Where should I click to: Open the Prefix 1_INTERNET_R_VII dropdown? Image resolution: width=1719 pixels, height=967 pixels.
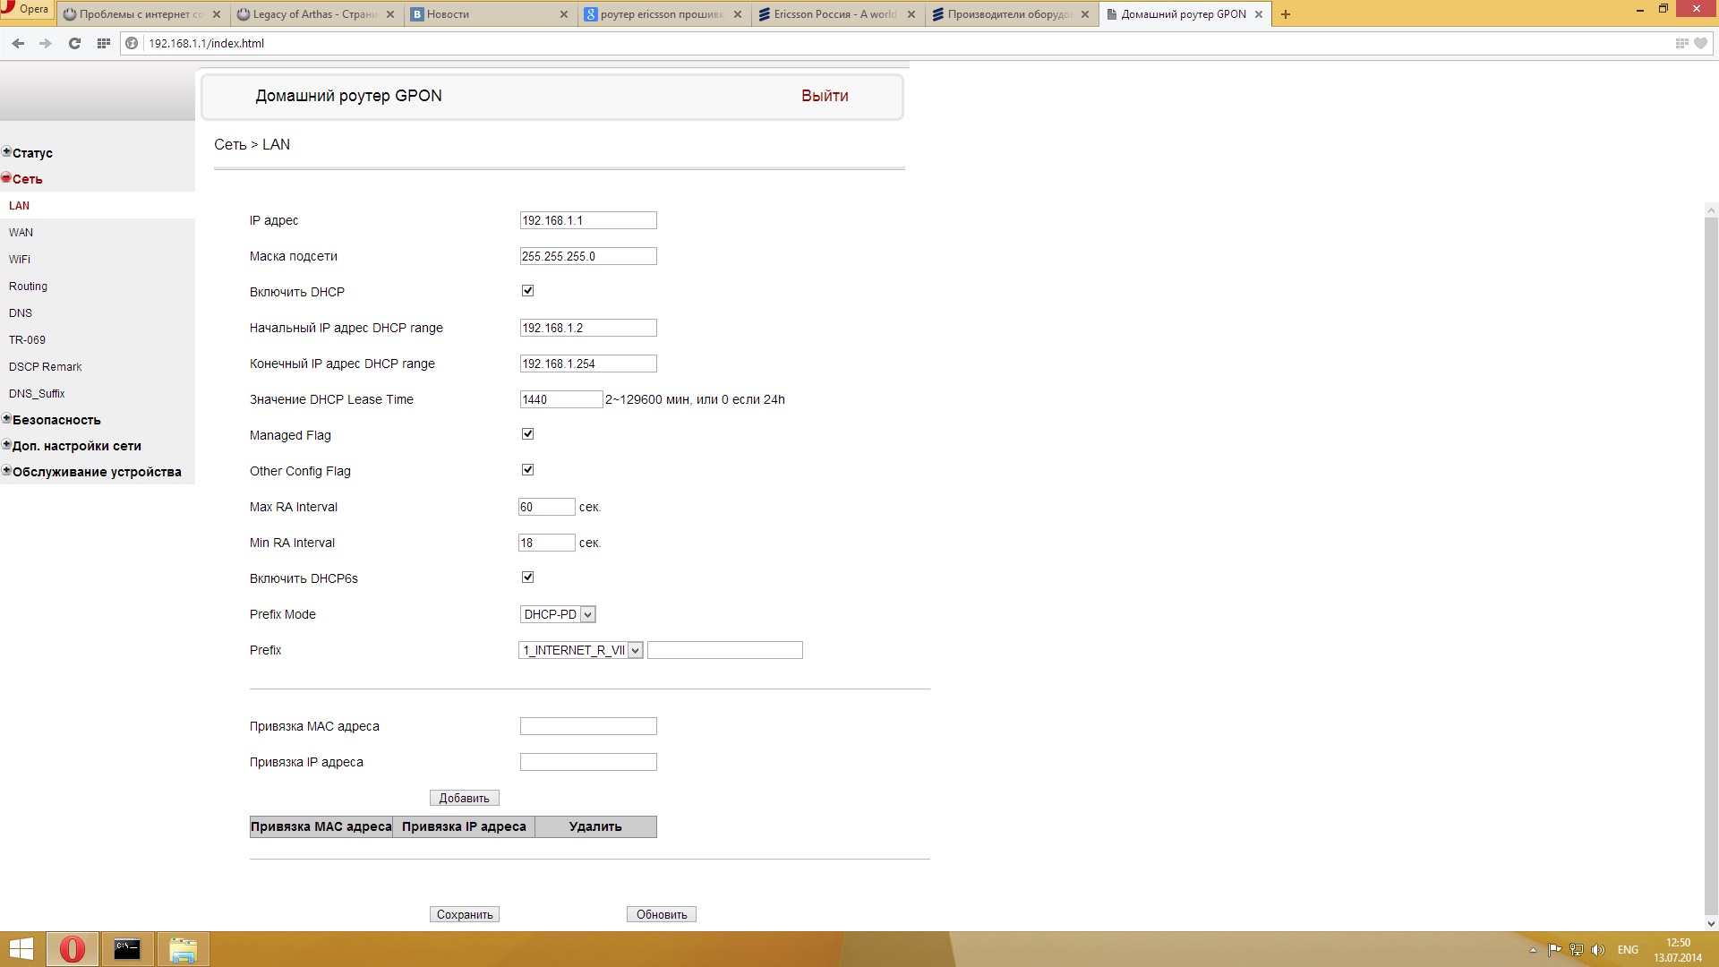[581, 650]
